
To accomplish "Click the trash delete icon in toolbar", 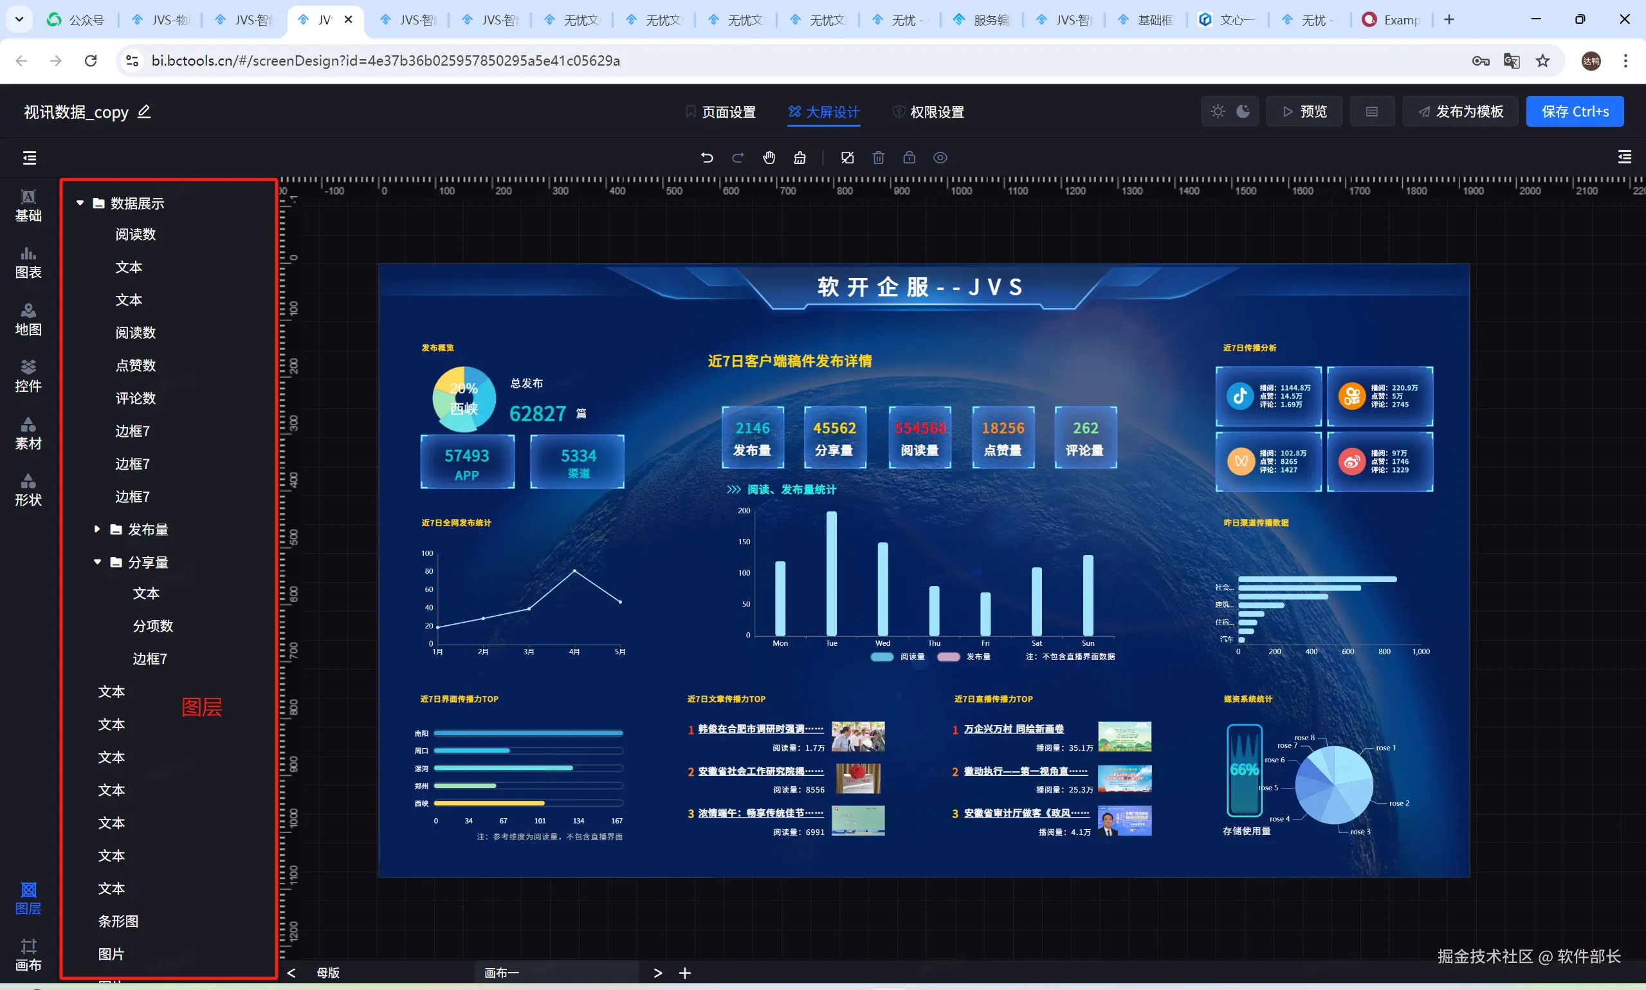I will [x=879, y=158].
